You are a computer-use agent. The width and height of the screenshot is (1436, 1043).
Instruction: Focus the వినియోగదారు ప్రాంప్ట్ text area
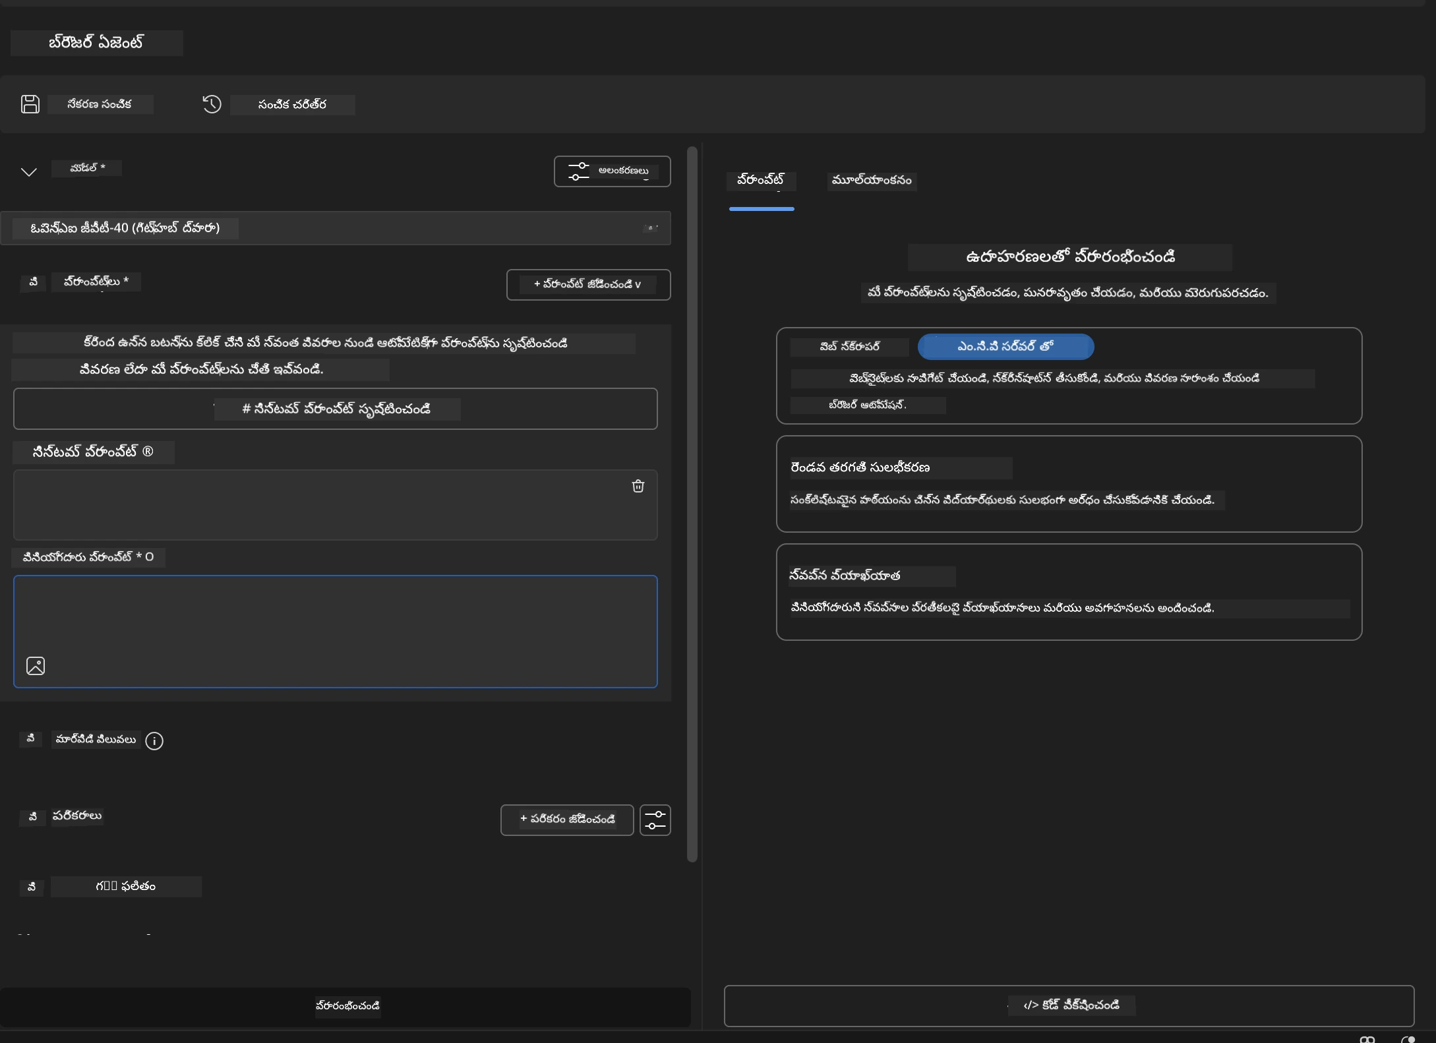click(335, 632)
